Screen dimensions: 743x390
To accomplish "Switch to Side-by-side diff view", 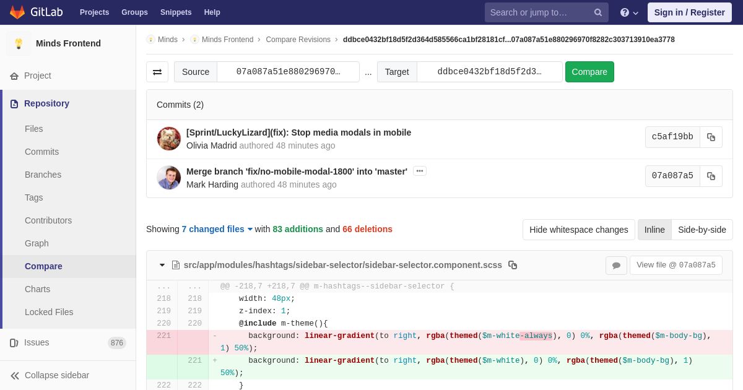I will (x=702, y=230).
